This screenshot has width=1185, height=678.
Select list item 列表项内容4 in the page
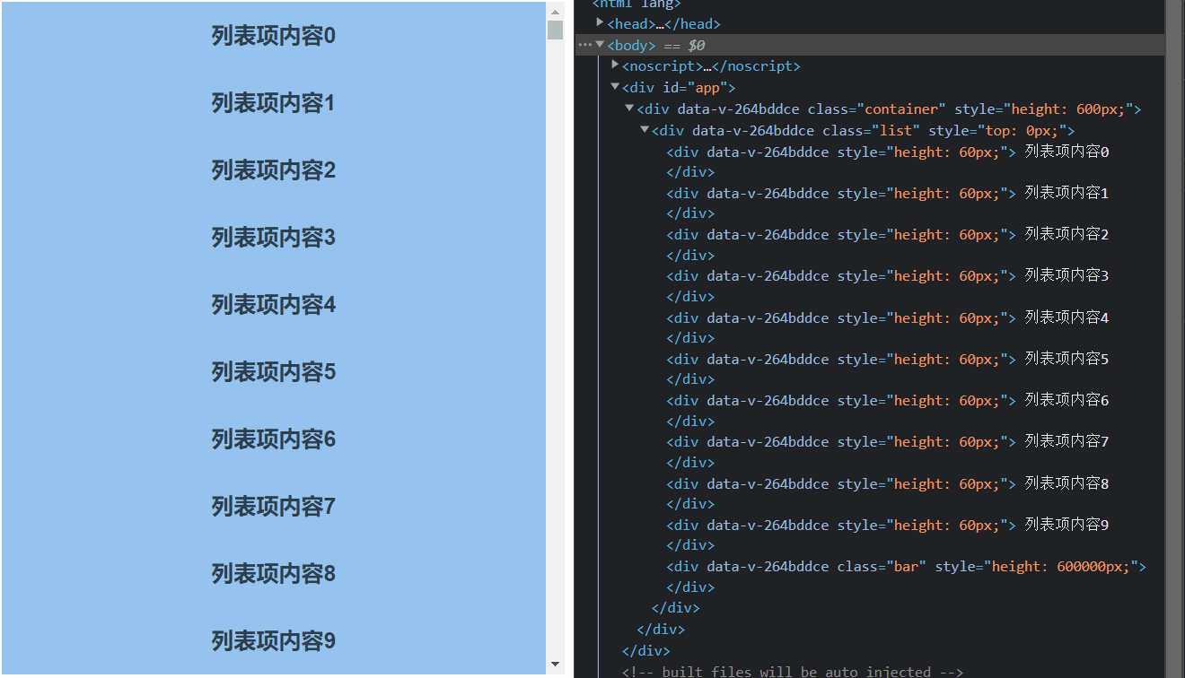[273, 305]
